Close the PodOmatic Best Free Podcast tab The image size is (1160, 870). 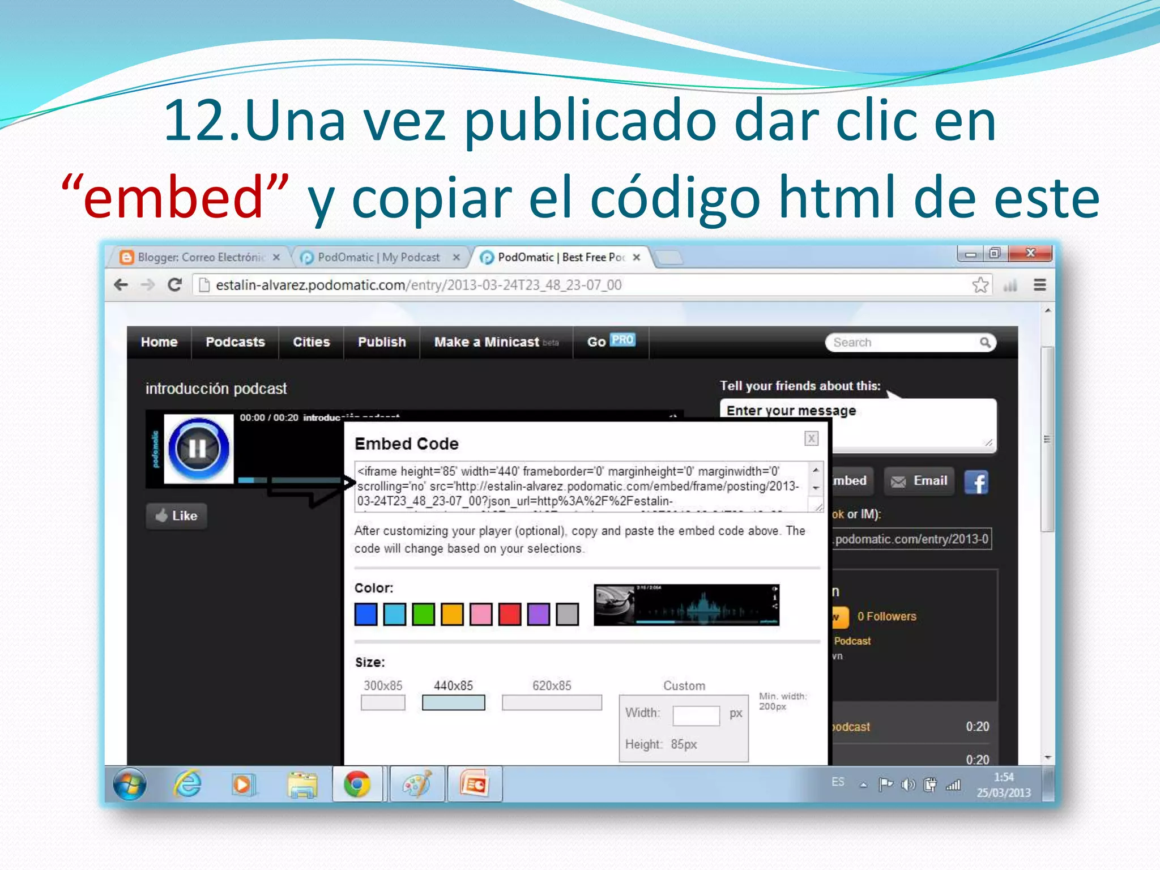pyautogui.click(x=637, y=257)
